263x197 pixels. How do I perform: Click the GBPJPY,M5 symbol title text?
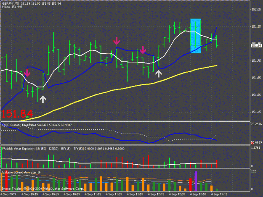point(11,3)
